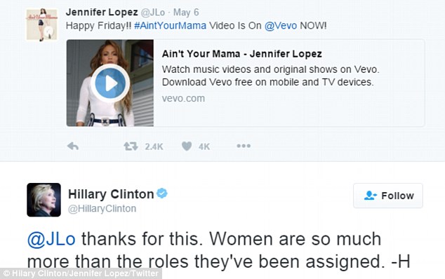Open Hillary Clinton's profile picture

pyautogui.click(x=44, y=200)
